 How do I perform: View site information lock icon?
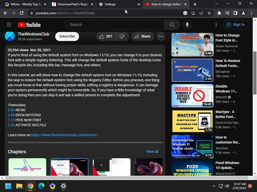(x=32, y=13)
